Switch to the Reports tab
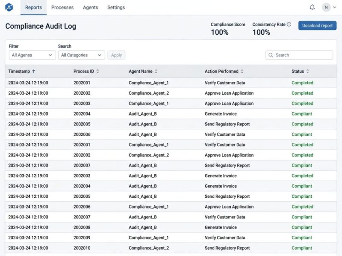This screenshot has width=342, height=256. (34, 7)
